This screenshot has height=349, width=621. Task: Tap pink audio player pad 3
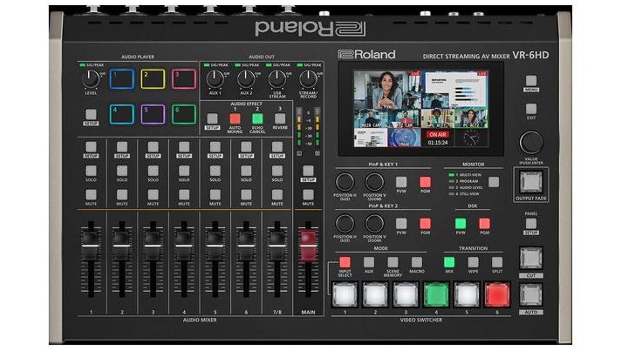184,79
